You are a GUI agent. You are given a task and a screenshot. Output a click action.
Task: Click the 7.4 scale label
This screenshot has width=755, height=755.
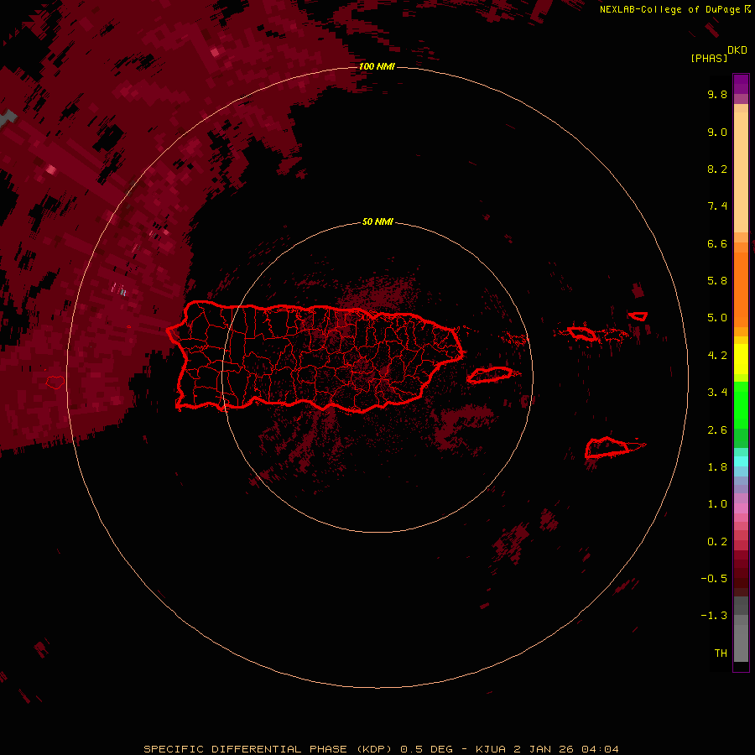click(x=717, y=206)
